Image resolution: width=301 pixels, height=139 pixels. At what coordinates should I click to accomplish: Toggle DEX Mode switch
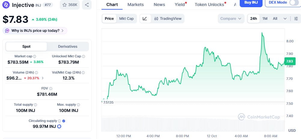click(x=294, y=2)
